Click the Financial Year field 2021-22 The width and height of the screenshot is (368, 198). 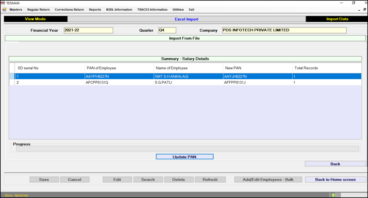pyautogui.click(x=88, y=30)
